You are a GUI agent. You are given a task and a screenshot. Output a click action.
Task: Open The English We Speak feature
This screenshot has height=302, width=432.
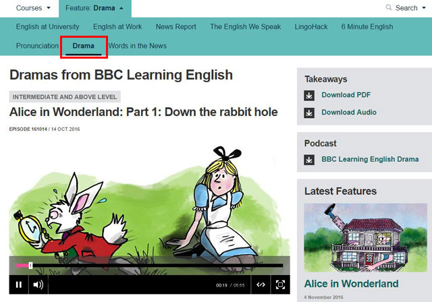pyautogui.click(x=246, y=27)
